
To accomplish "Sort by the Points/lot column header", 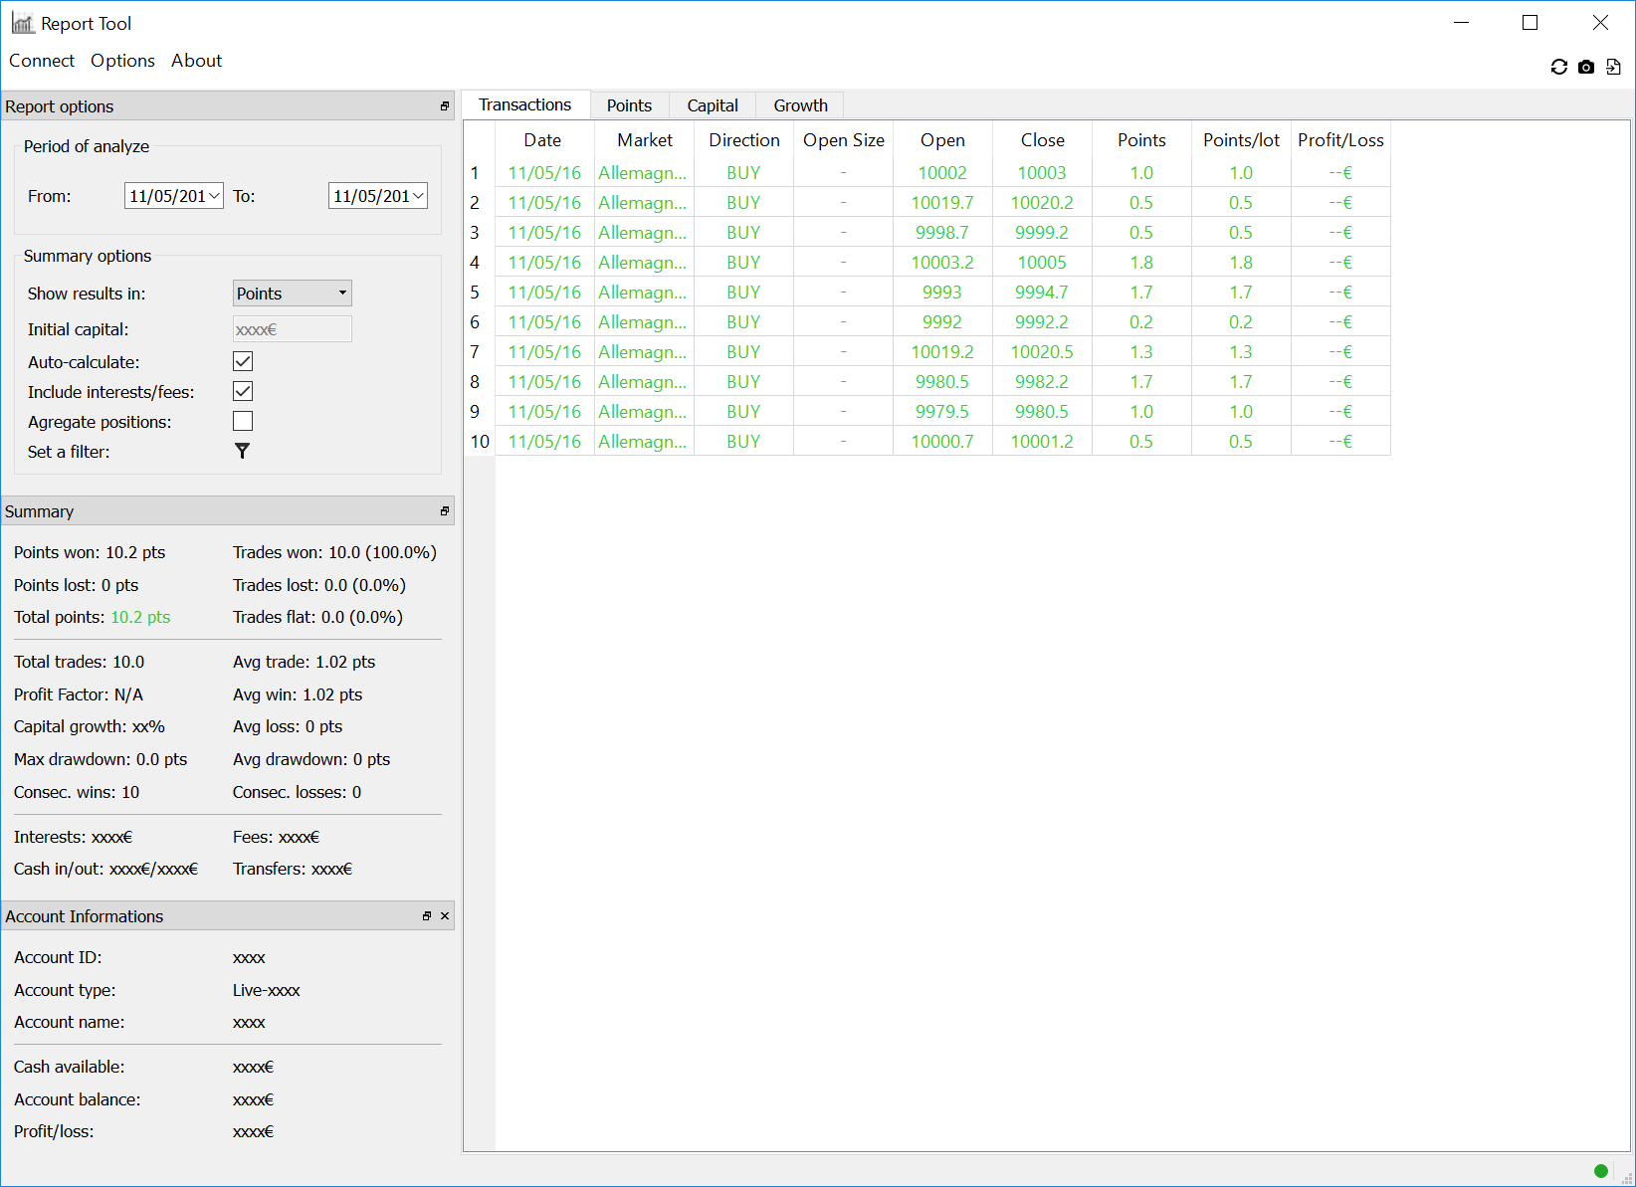I will pyautogui.click(x=1242, y=140).
